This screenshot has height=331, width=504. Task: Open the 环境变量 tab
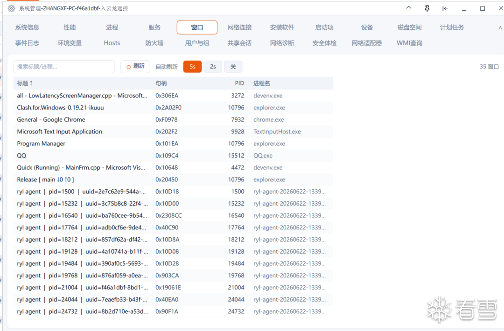[x=70, y=43]
